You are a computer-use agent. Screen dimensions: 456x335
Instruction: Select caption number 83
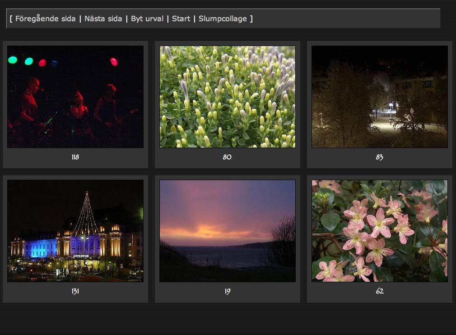(380, 157)
